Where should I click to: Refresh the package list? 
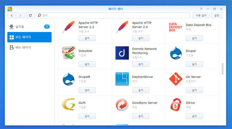coord(30,15)
